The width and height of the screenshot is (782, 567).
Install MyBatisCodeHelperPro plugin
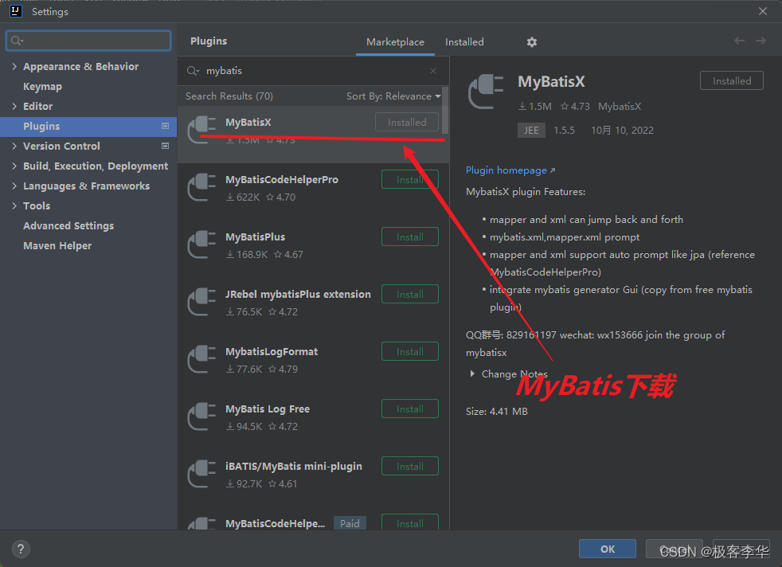pyautogui.click(x=410, y=179)
